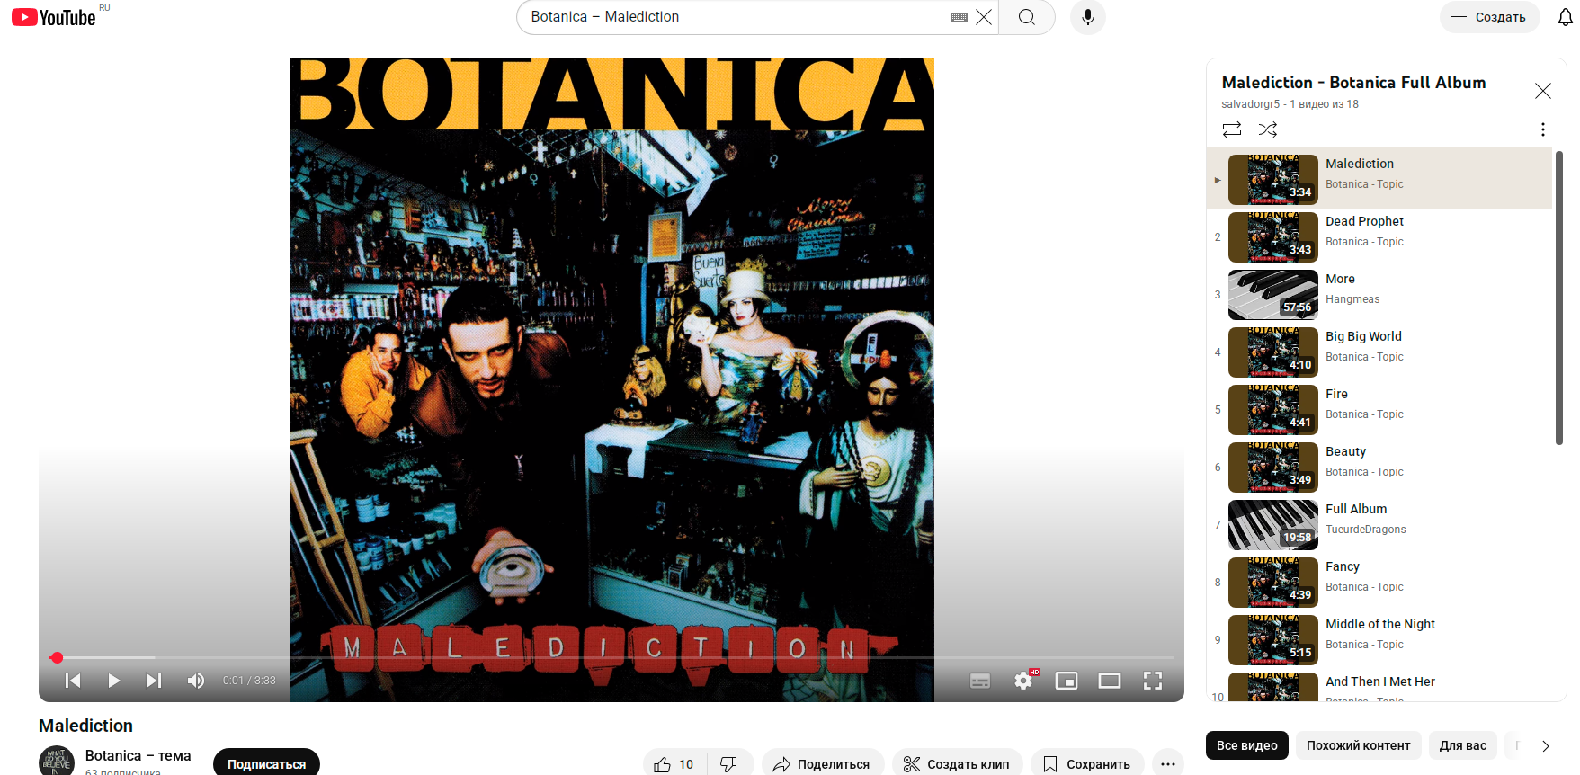The height and width of the screenshot is (775, 1580).
Task: Select the Все видео chip
Action: (x=1247, y=745)
